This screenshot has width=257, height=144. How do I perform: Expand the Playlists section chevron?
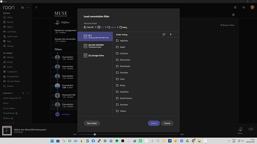[12, 93]
